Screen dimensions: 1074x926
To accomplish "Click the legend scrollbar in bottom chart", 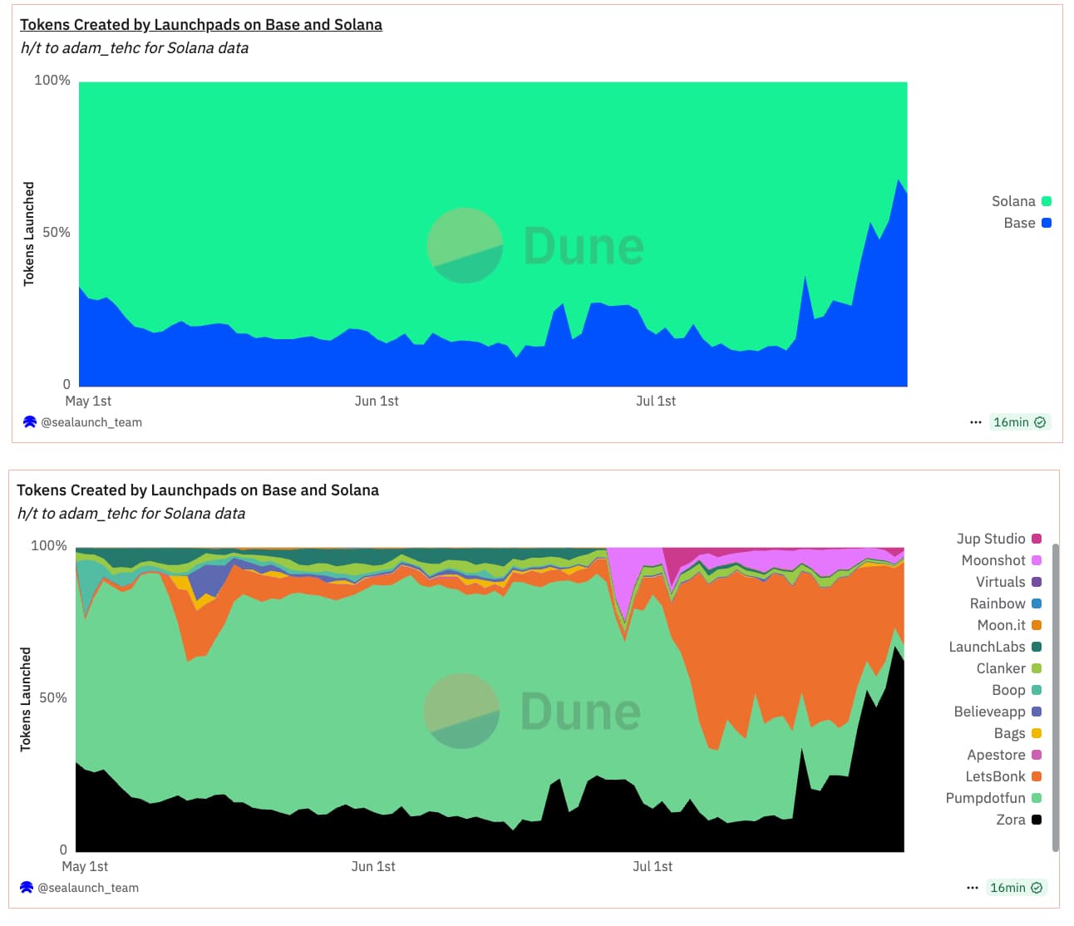I will pos(1056,697).
